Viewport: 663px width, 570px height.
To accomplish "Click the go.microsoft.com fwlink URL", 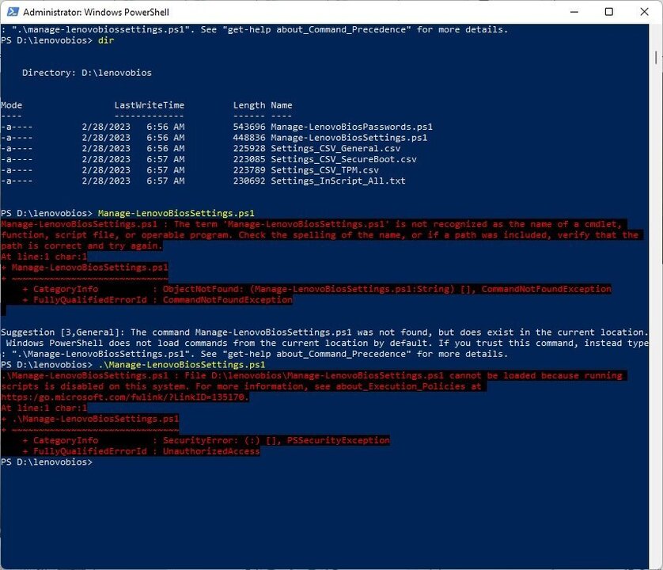I will (125, 397).
